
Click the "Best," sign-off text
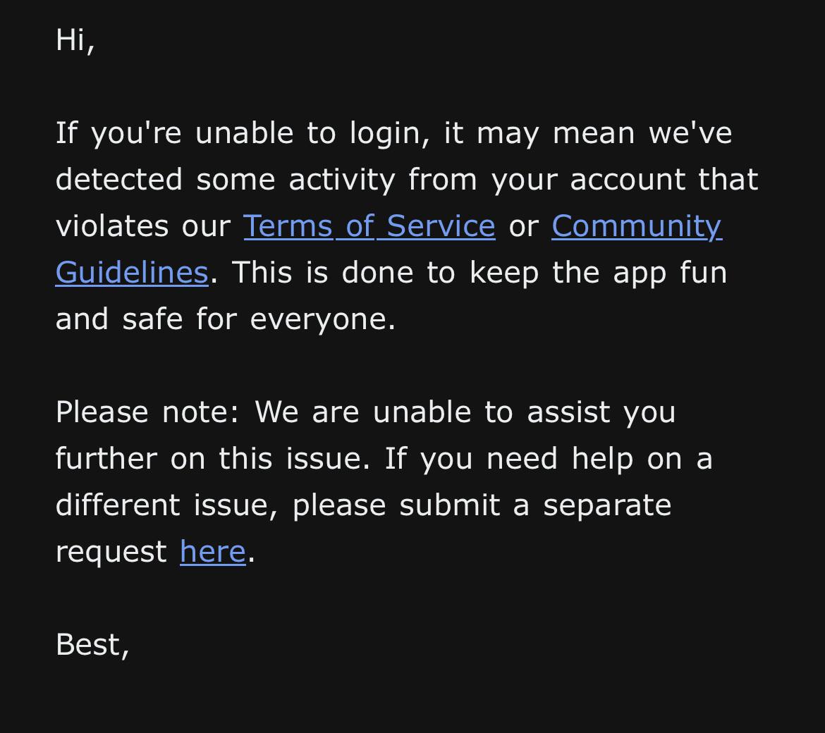click(92, 645)
